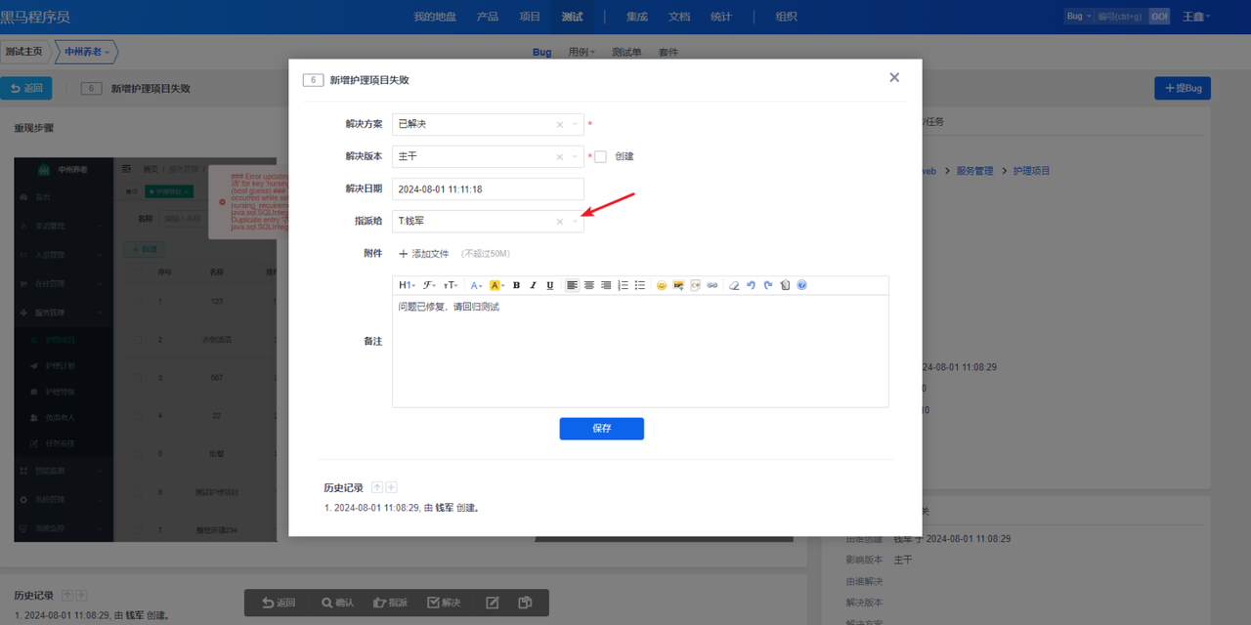The width and height of the screenshot is (1251, 625).
Task: Toggle italic formatting in remark editor
Action: (x=533, y=285)
